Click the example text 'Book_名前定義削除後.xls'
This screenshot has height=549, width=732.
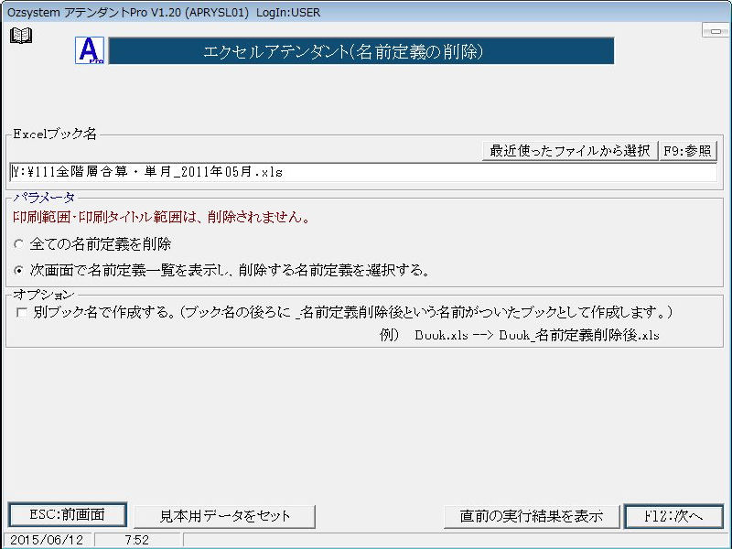[x=579, y=335]
